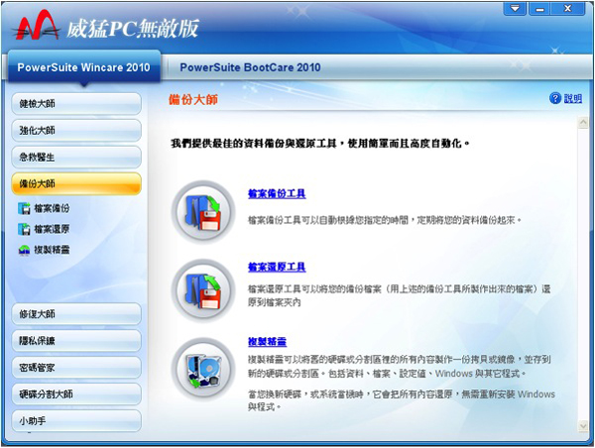Open the 複製精靈 sidebar icon
This screenshot has height=448, width=595.
click(24, 250)
